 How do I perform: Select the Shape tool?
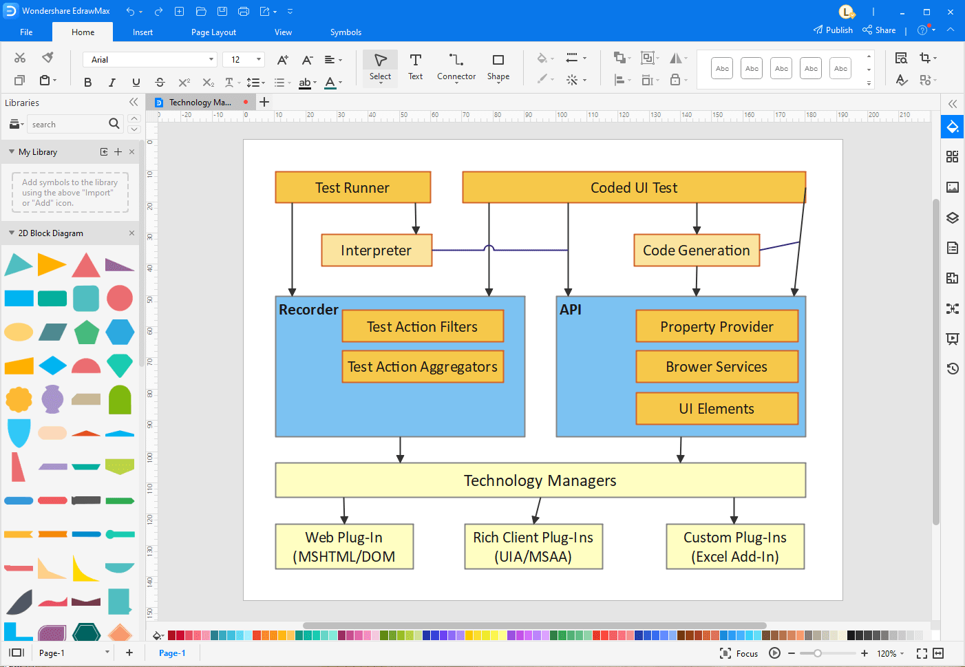(x=498, y=67)
